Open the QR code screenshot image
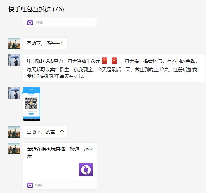 coord(32,104)
